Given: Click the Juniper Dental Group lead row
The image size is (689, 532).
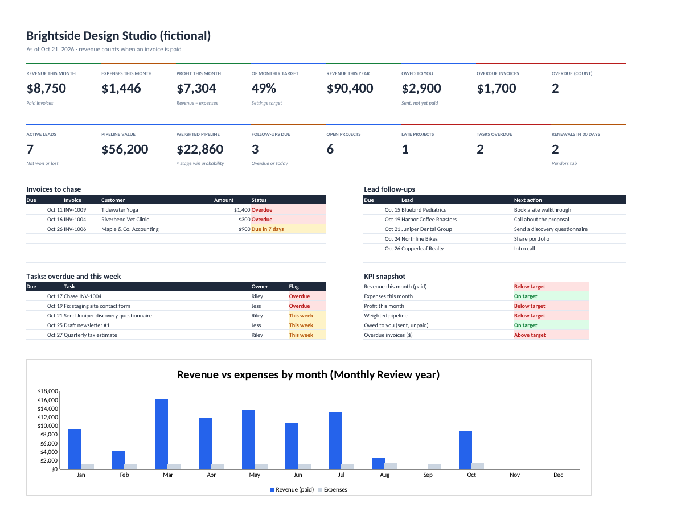Looking at the screenshot, I should (x=495, y=229).
